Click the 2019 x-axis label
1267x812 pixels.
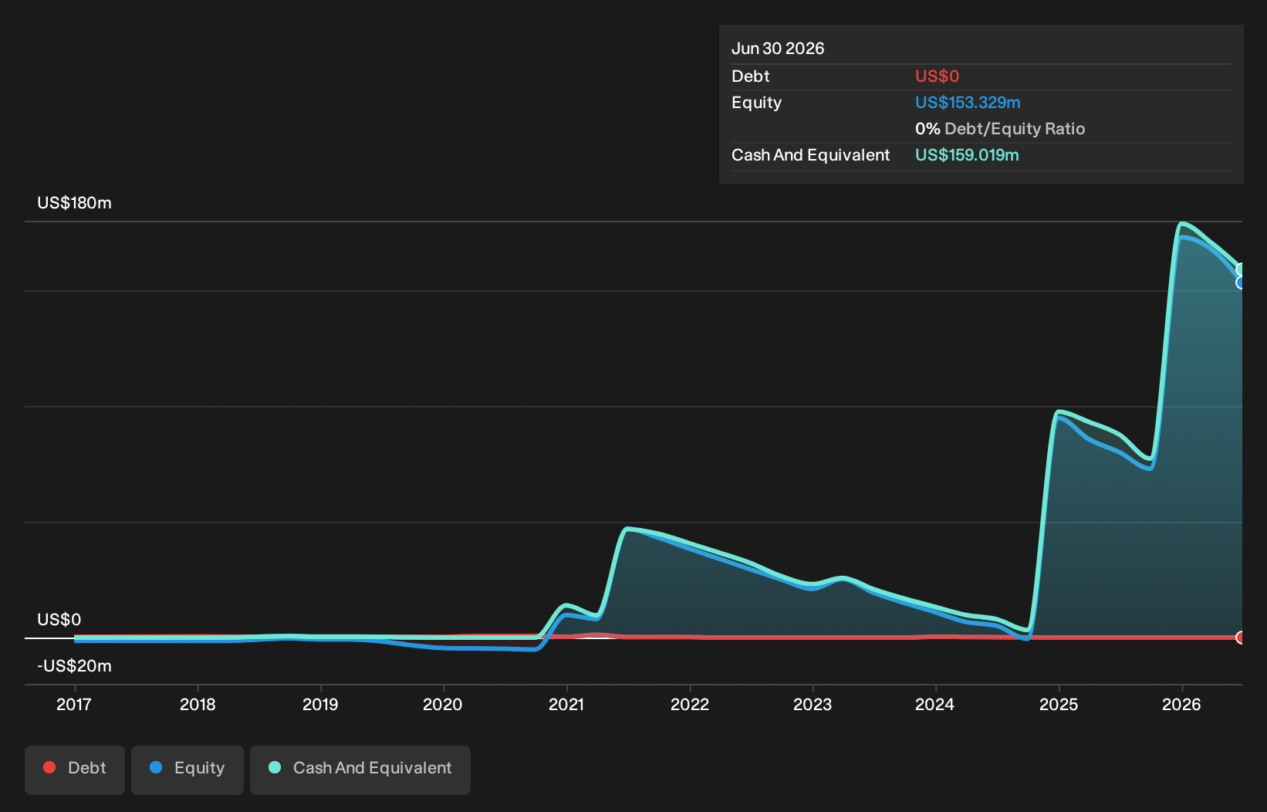(x=320, y=705)
